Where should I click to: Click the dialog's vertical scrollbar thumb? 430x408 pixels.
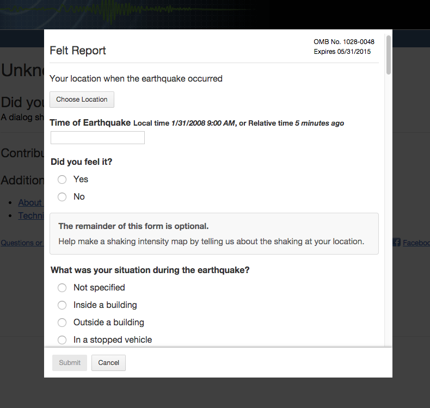[388, 54]
